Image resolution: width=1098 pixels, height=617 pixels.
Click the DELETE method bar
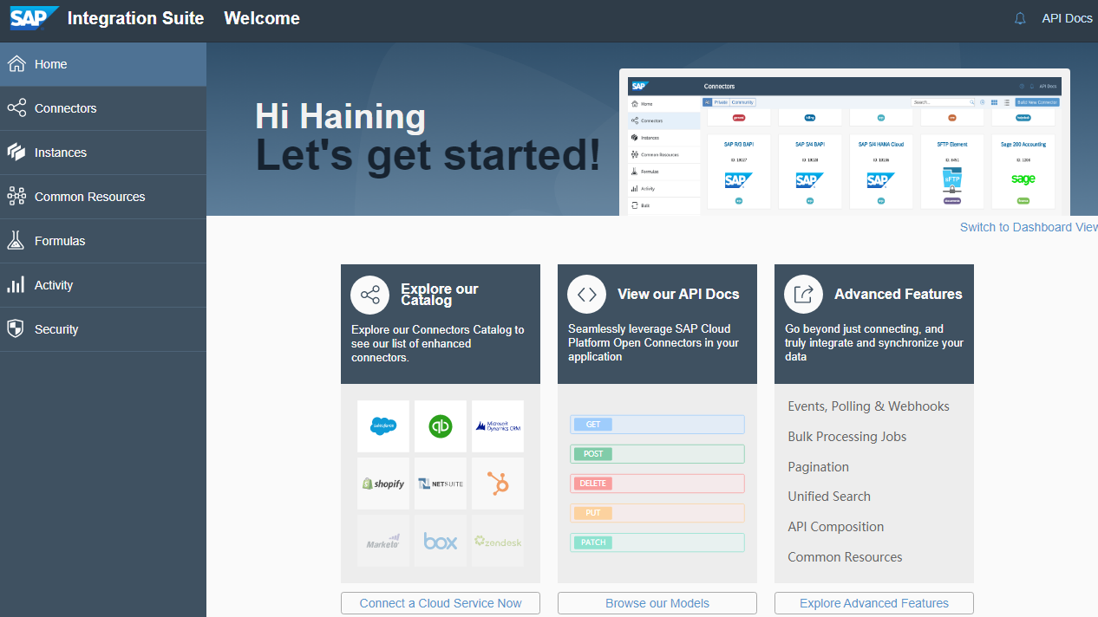point(657,484)
